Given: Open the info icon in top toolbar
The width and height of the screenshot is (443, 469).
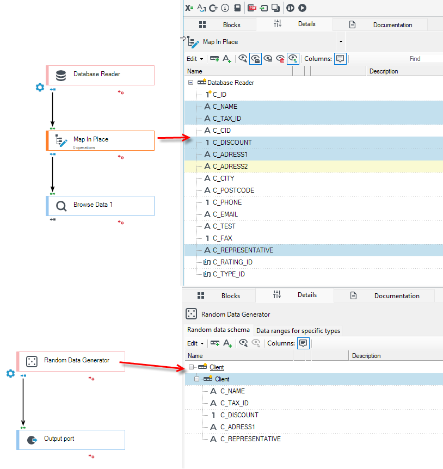Looking at the screenshot, I should [x=225, y=8].
